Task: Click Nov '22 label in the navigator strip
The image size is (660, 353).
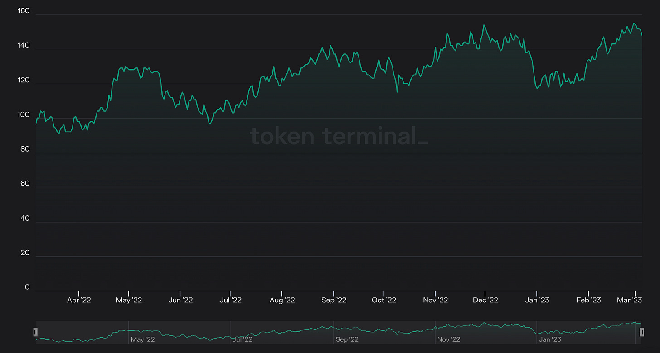Action: click(x=449, y=339)
